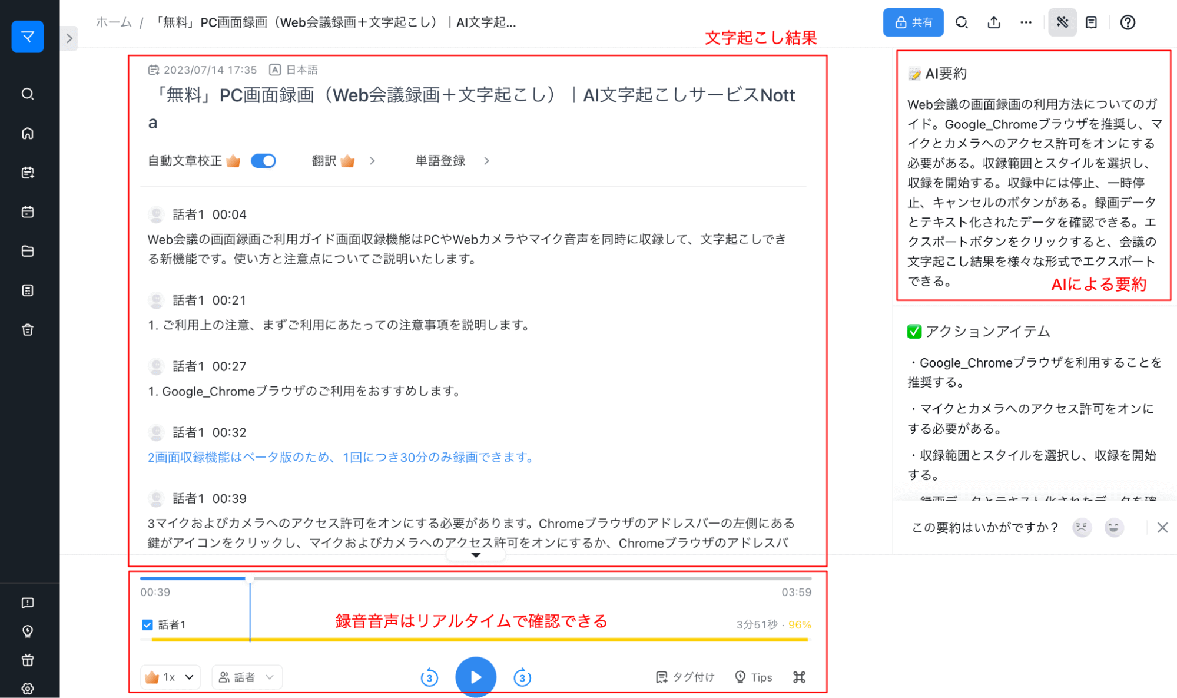1177x698 pixels.
Task: Open 単語登録 word registration
Action: pyautogui.click(x=452, y=161)
